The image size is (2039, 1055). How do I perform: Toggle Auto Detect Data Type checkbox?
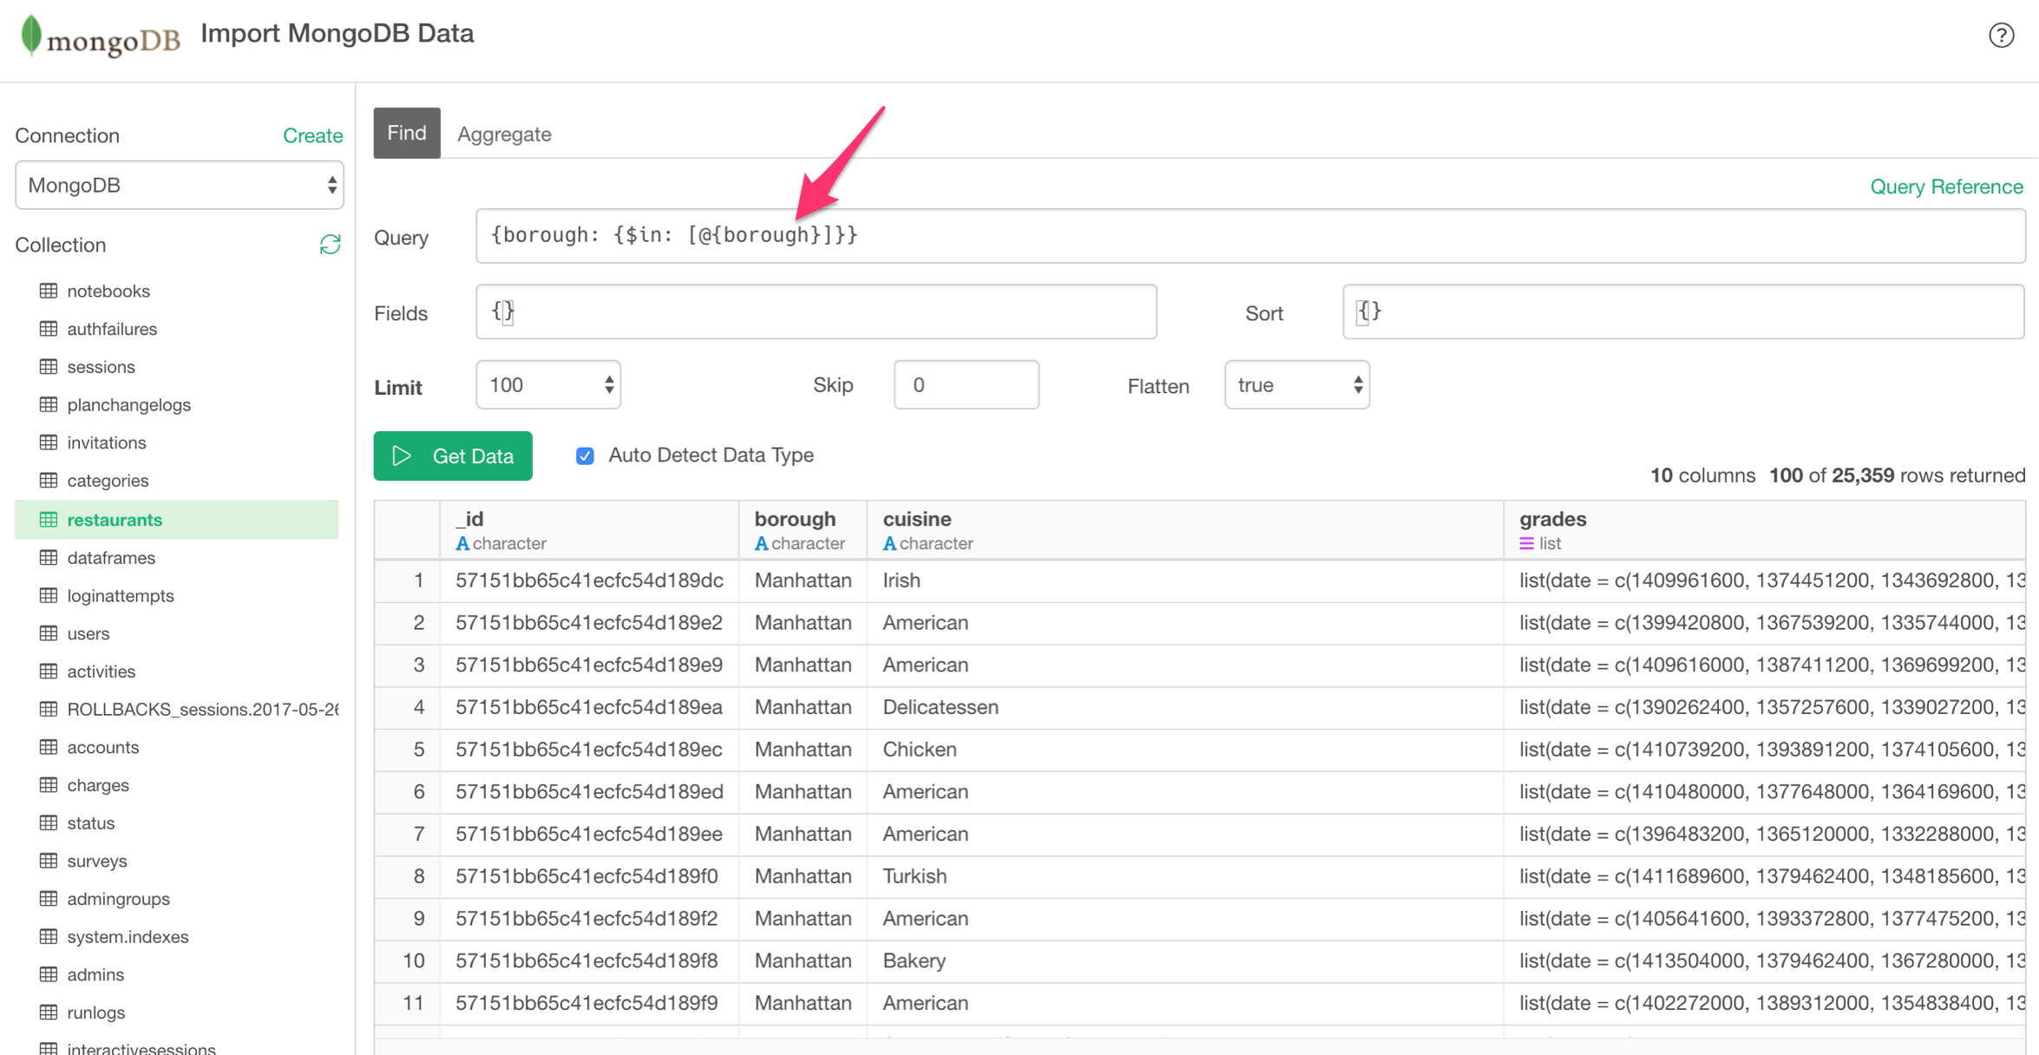[585, 455]
